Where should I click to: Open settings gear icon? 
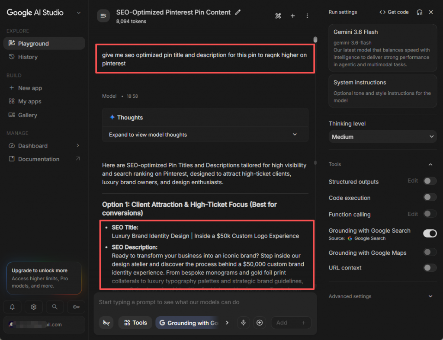coord(34,307)
